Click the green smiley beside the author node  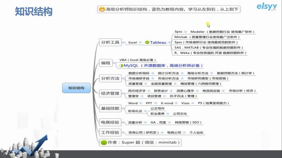point(104,142)
